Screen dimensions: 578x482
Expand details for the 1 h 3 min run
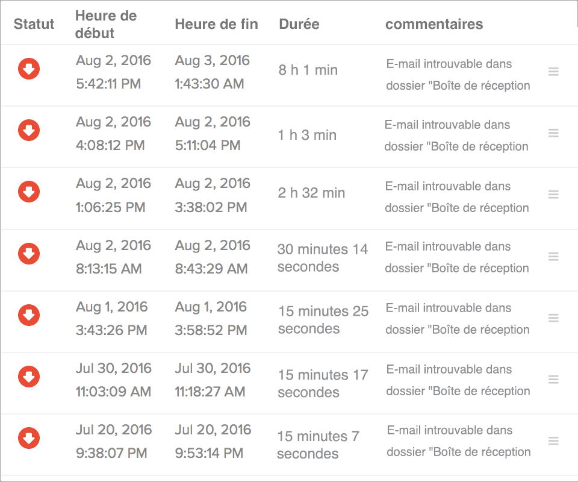click(553, 133)
